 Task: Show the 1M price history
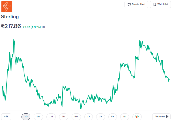51,117
